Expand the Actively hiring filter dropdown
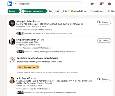 click(80, 11)
